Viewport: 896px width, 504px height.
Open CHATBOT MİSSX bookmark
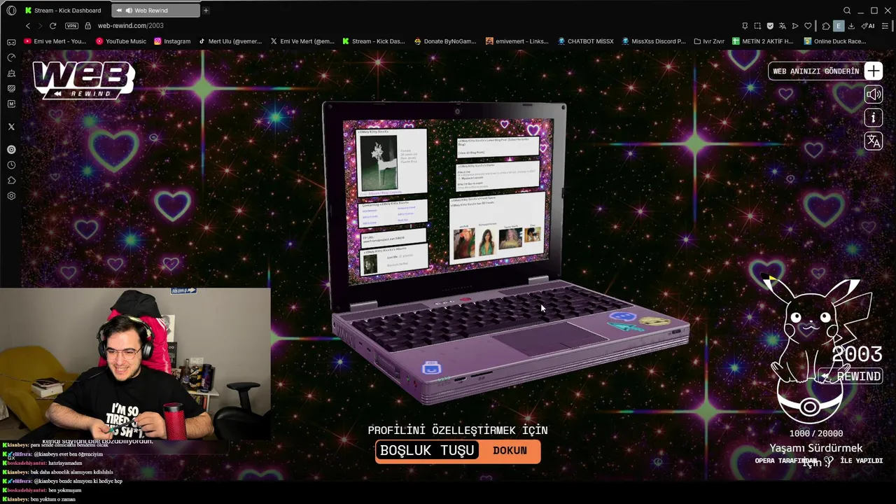[x=585, y=41]
